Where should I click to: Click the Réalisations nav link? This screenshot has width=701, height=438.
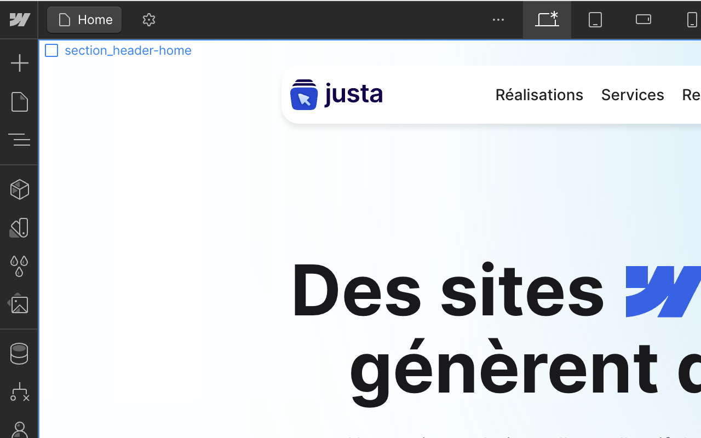(x=539, y=95)
